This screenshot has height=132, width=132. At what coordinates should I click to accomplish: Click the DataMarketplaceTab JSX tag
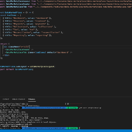tap(38, 53)
